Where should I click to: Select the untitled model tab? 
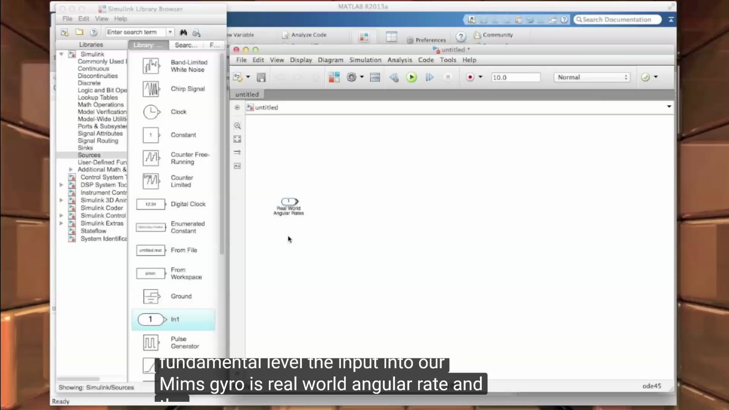247,95
